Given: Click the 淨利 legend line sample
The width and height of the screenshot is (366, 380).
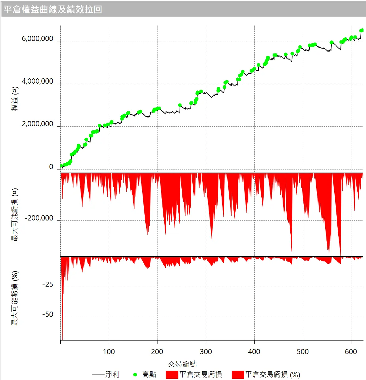Looking at the screenshot, I should [98, 375].
